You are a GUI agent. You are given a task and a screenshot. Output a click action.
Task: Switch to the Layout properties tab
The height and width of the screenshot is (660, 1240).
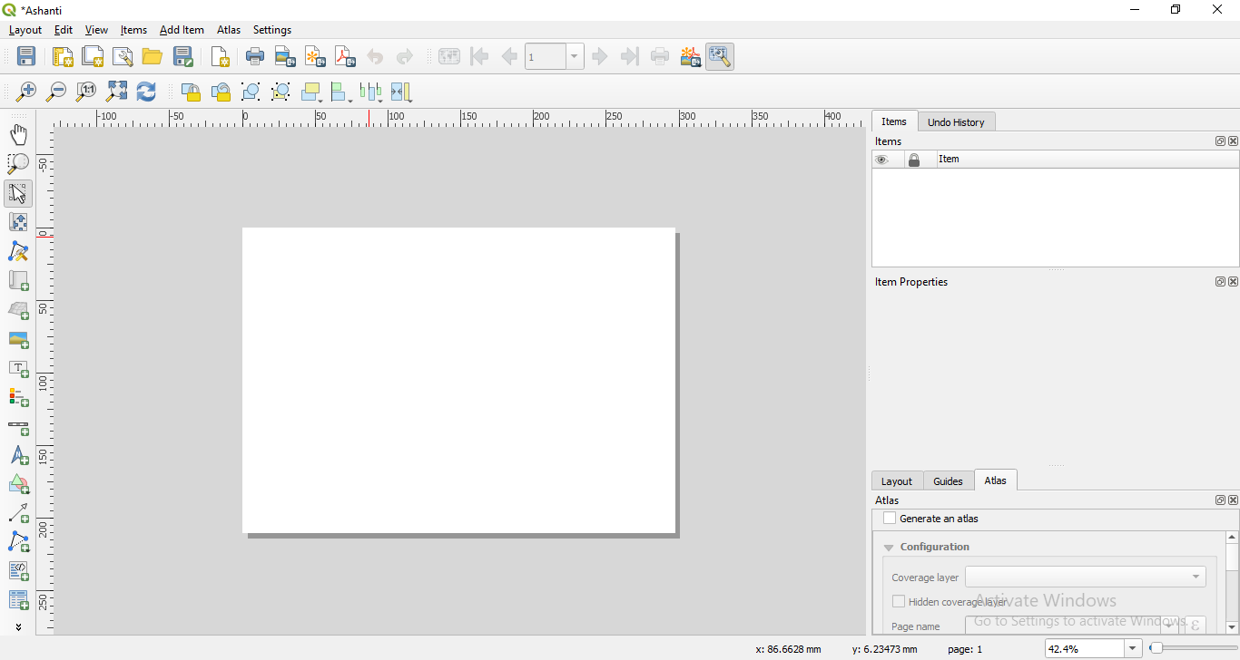point(896,481)
